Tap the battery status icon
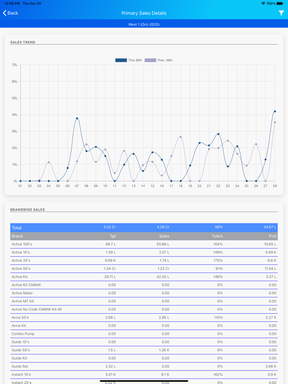Viewport: 288px width, 384px height. [x=280, y=3]
